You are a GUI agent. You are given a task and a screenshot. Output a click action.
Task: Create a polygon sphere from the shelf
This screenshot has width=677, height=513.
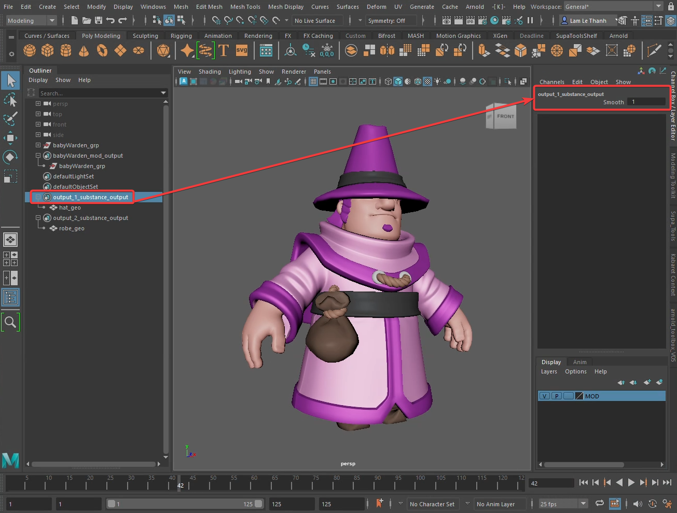[x=30, y=50]
